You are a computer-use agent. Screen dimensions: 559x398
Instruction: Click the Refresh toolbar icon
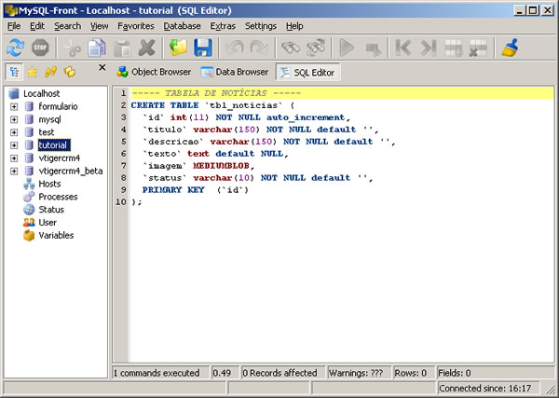15,48
